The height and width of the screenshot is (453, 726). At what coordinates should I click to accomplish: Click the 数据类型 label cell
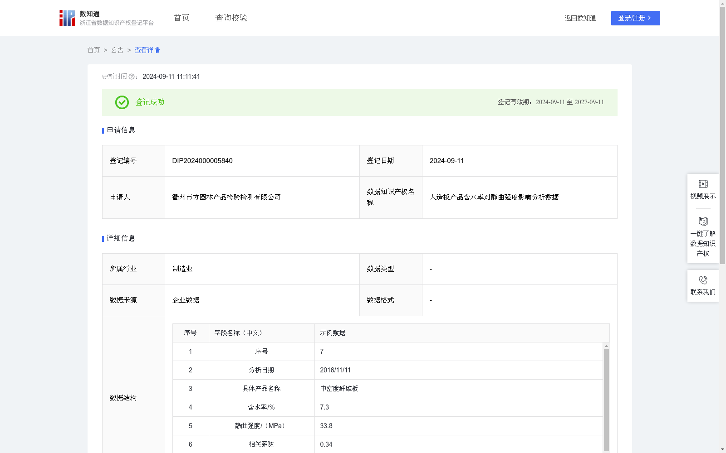tap(391, 269)
